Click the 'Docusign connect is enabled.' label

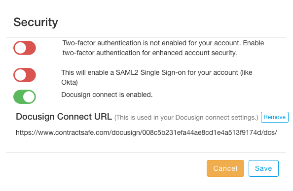[107, 95]
